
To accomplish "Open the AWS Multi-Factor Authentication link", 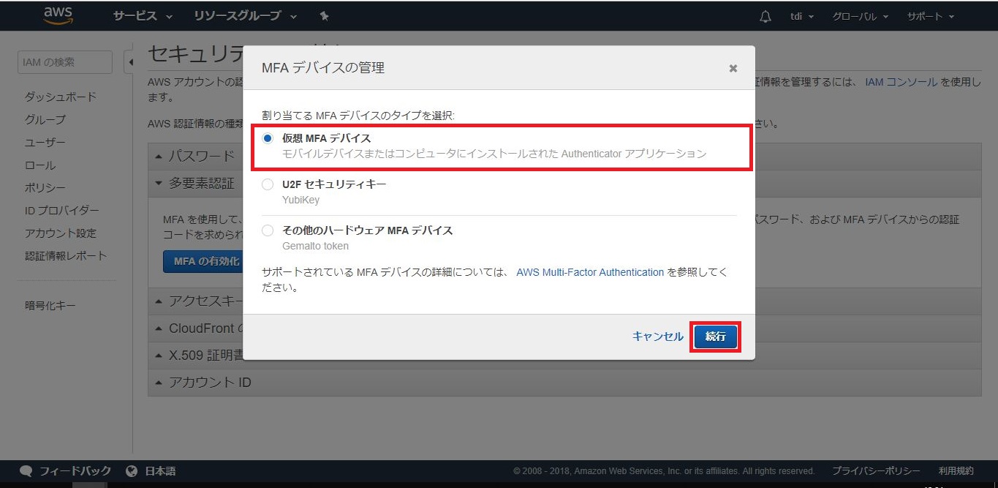I will tap(590, 272).
